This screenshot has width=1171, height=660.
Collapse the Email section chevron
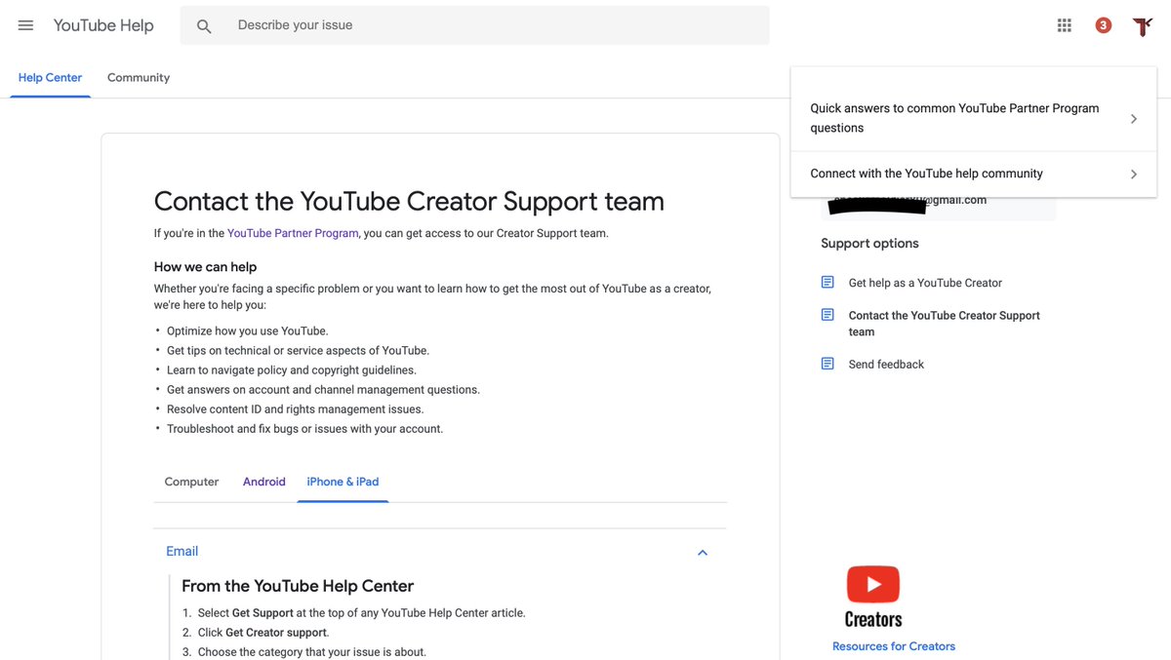[703, 553]
